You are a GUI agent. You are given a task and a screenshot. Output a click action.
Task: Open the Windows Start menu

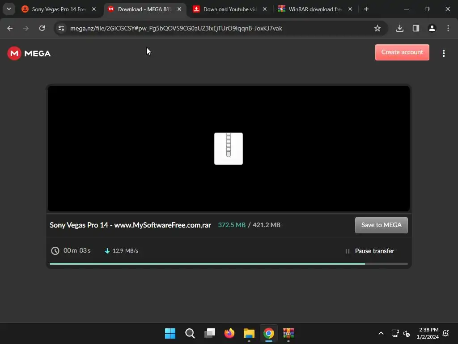point(170,333)
